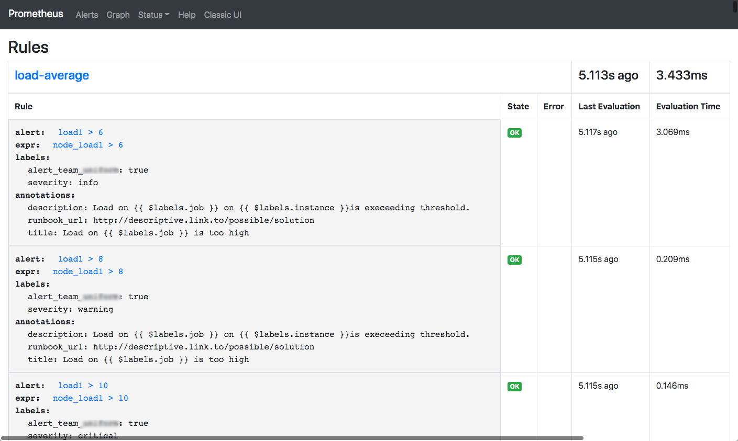Open the load-average rule group link

(52, 75)
